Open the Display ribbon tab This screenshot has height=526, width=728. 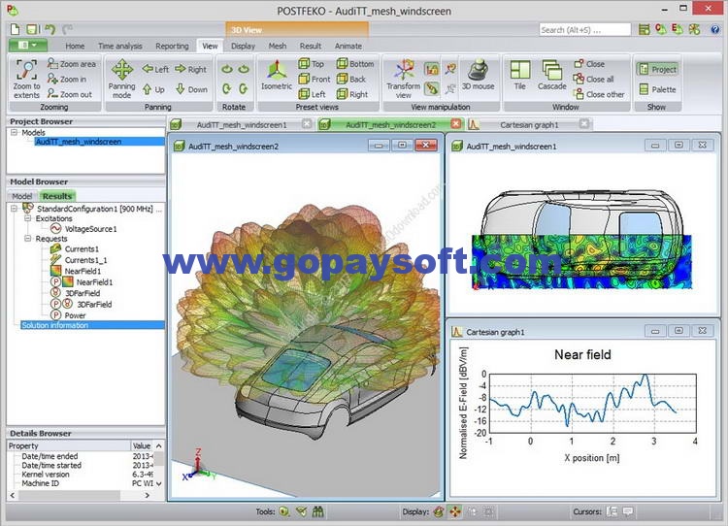[243, 46]
